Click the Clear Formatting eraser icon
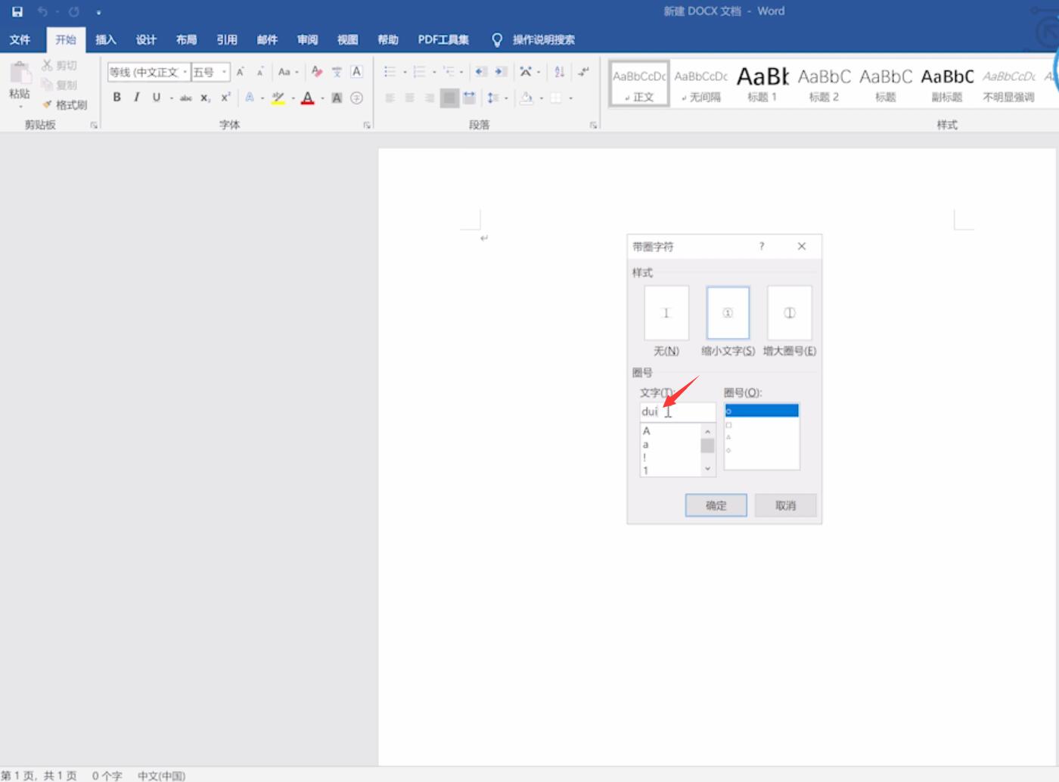 (x=317, y=72)
